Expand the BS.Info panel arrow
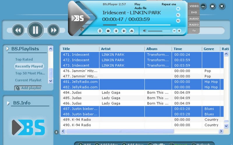 click(x=8, y=103)
